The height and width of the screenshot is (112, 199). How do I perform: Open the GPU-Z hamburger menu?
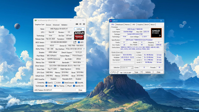84,24
